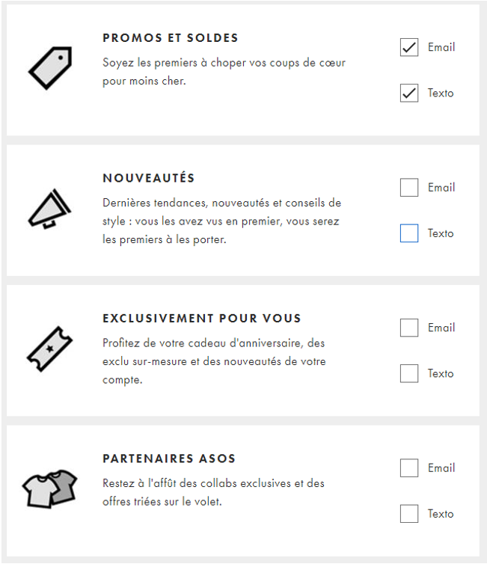Check Email box for Partenaires ASOS
The height and width of the screenshot is (564, 487).
click(x=409, y=468)
